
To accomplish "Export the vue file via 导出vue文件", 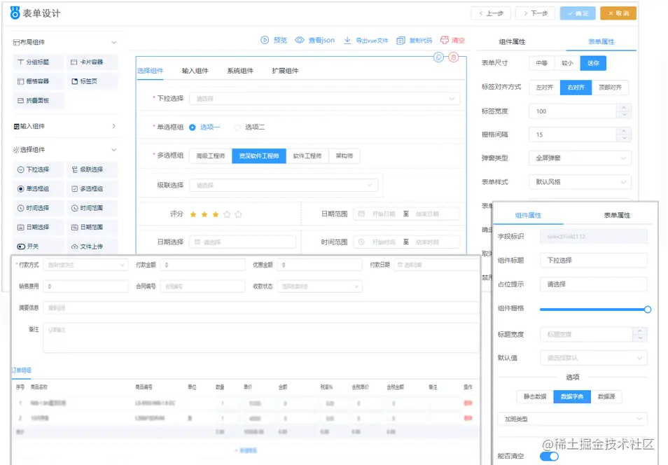I will [x=366, y=40].
